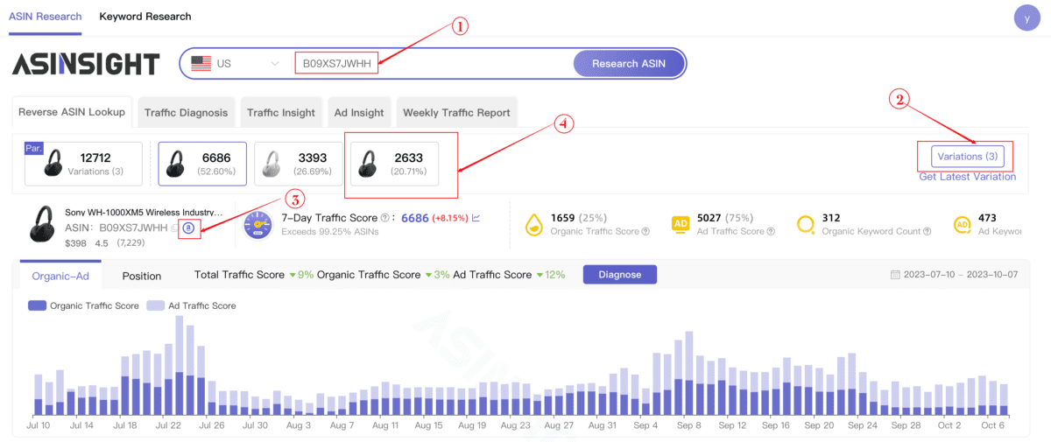
Task: Expand the Variations (3) list
Action: point(967,157)
